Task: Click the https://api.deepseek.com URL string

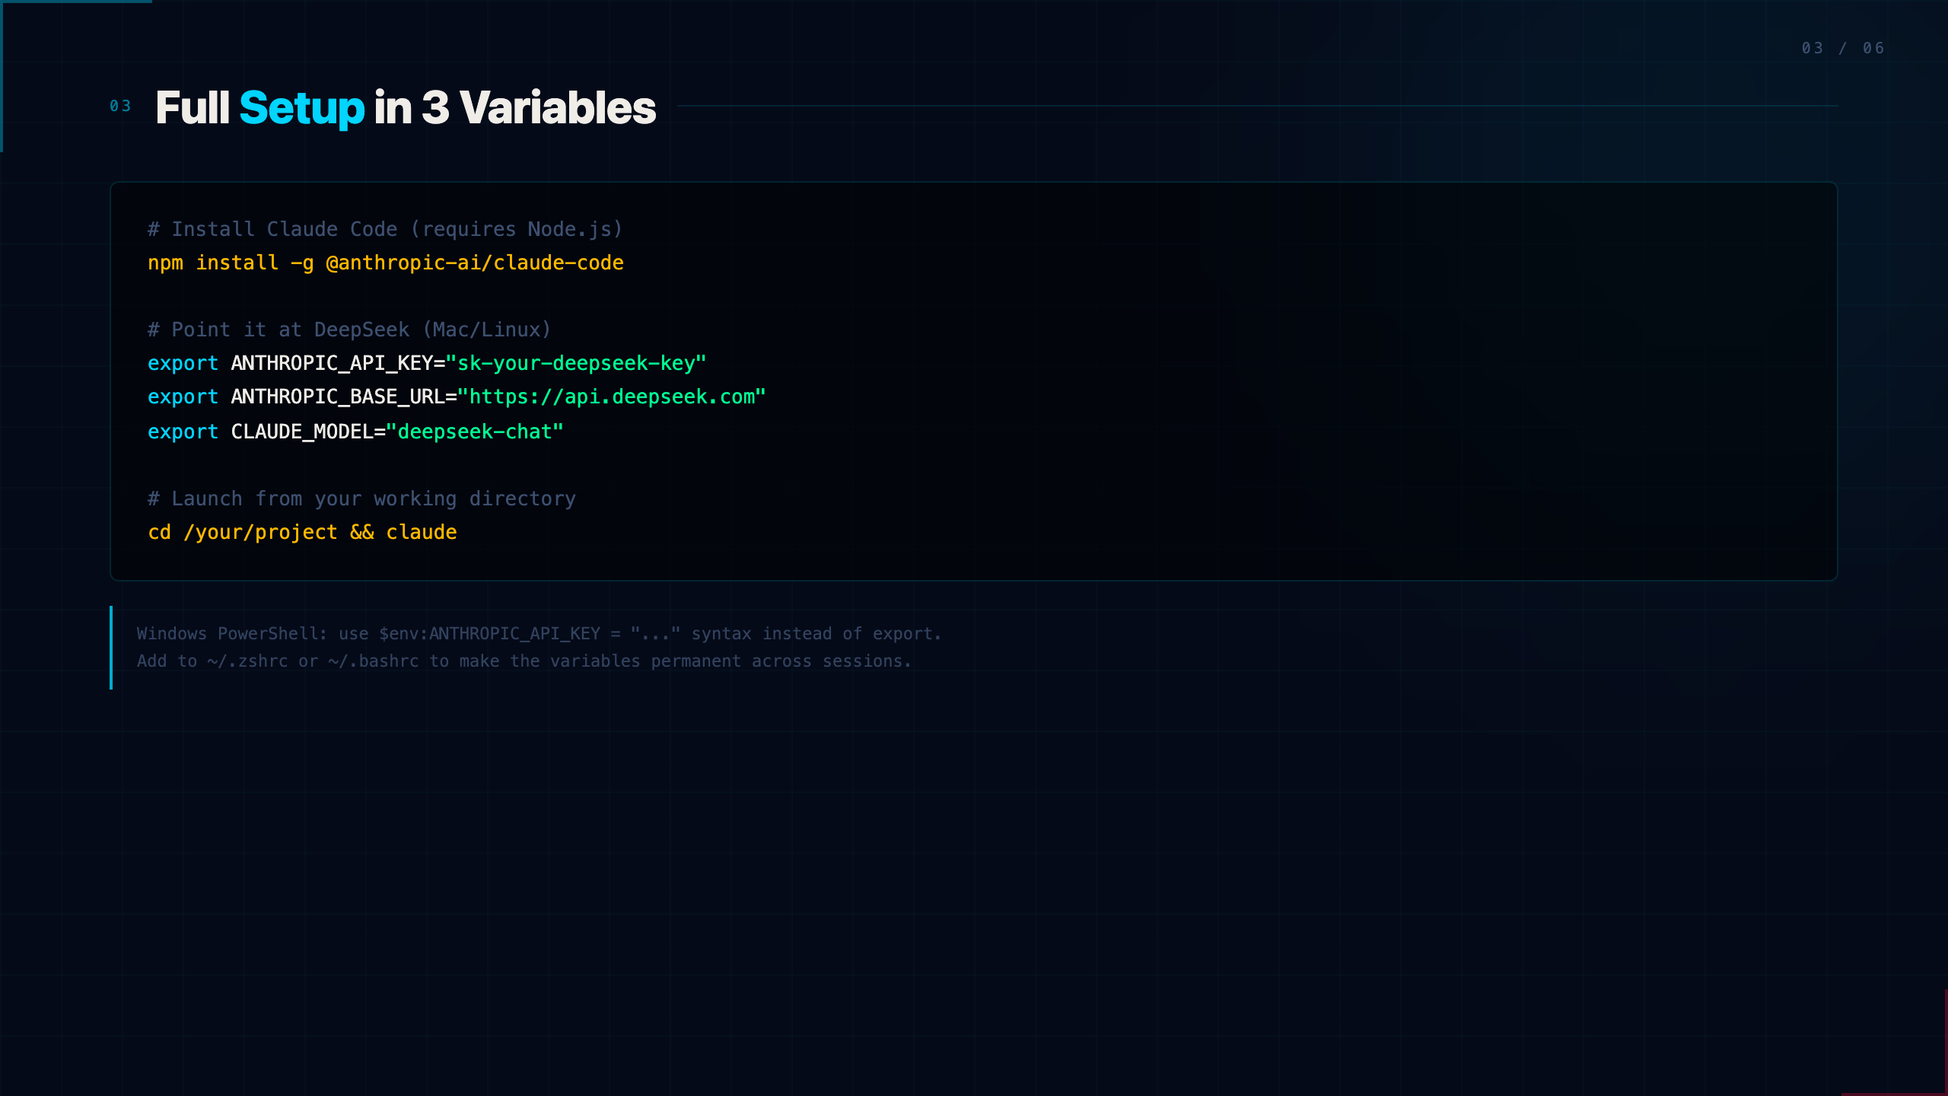Action: (x=612, y=397)
